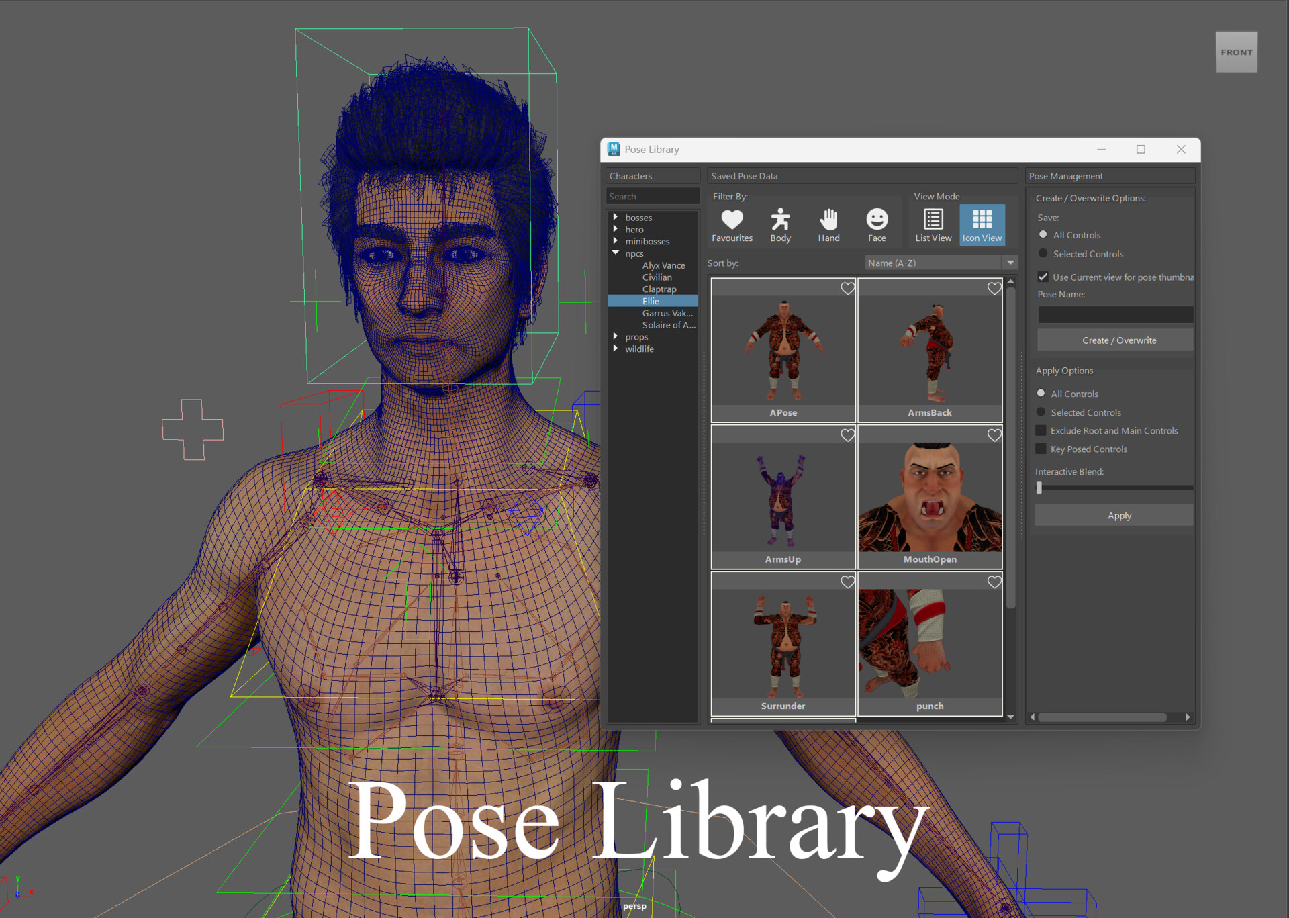Switch to List View mode
Screen dimensions: 1289x918
coord(933,224)
